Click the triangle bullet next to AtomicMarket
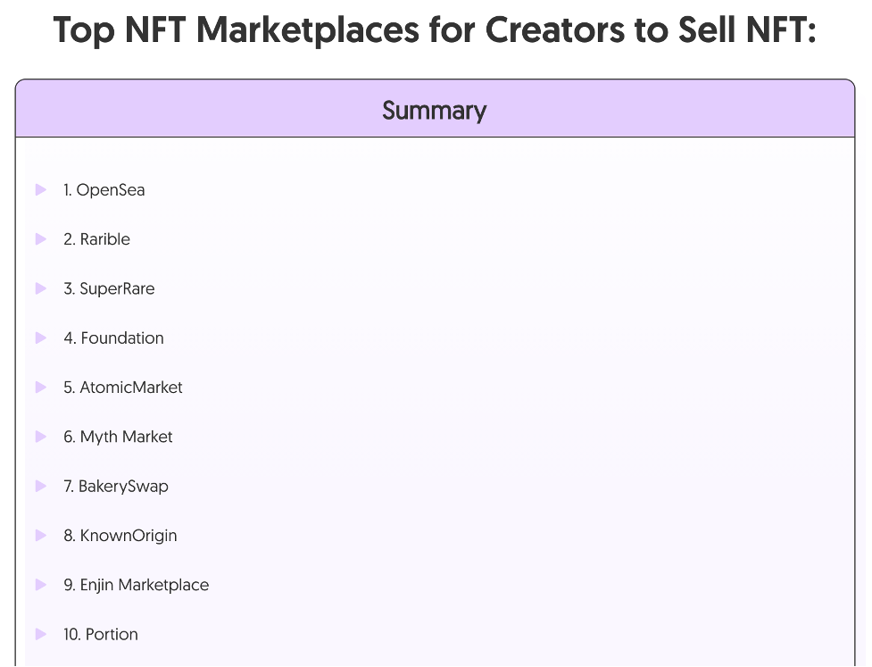Viewport: 872px width, 667px height. coord(41,388)
